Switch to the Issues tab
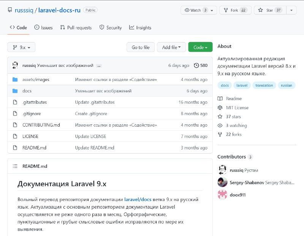304x236 pixels. [x=43, y=27]
